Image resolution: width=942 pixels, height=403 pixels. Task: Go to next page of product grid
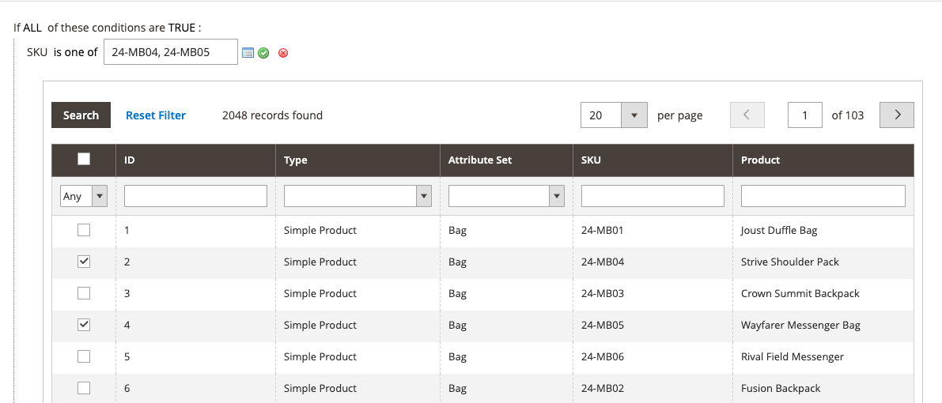point(897,115)
